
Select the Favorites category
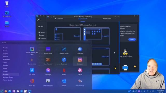pos(6,48)
